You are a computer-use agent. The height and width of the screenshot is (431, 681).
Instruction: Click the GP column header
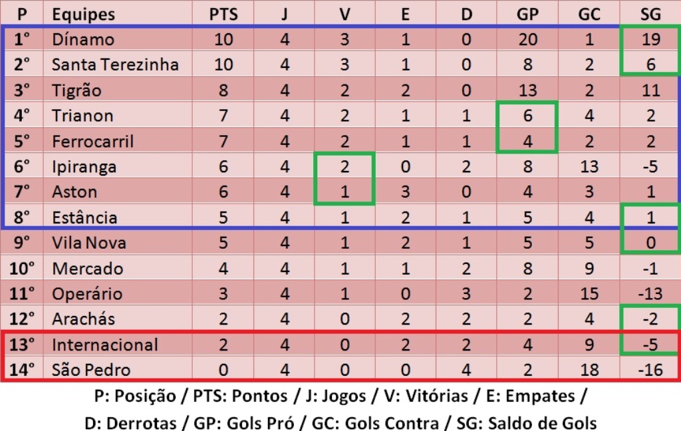tap(527, 14)
